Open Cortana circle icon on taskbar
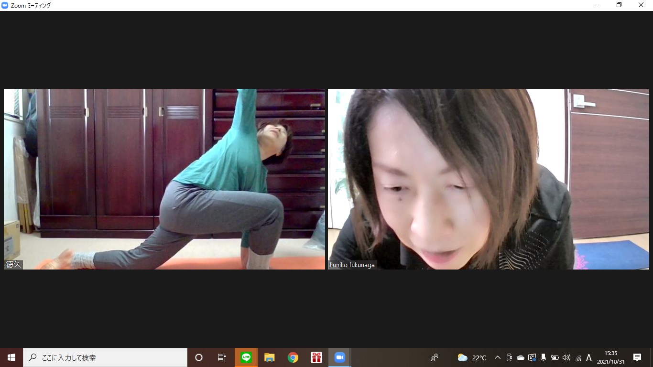Viewport: 653px width, 367px height. tap(199, 357)
